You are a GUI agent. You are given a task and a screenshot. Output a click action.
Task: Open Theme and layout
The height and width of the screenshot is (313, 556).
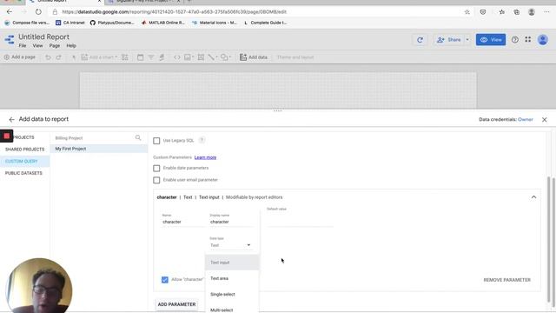295,57
